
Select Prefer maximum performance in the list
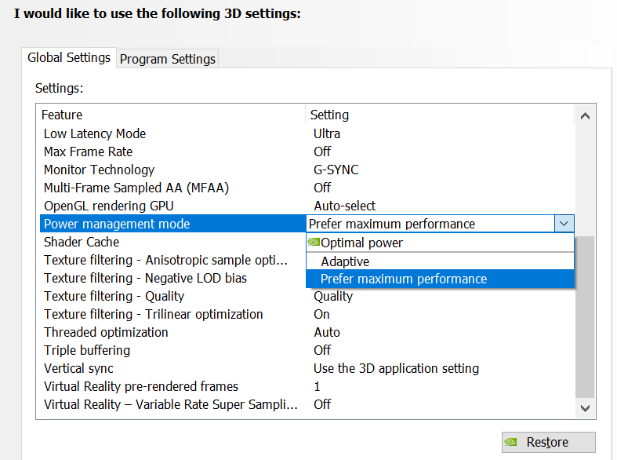(404, 279)
